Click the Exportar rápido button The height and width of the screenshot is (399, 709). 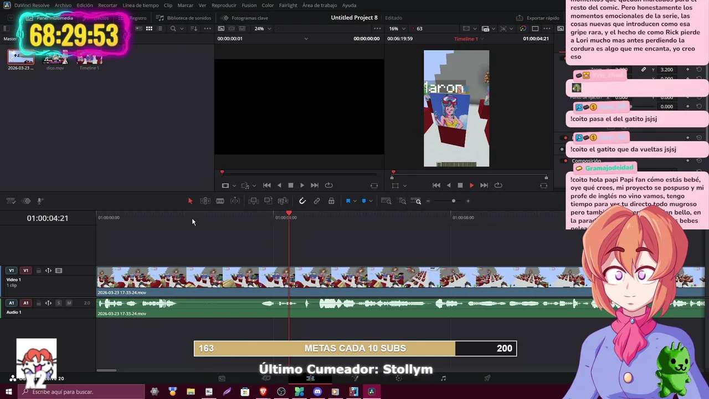[538, 18]
